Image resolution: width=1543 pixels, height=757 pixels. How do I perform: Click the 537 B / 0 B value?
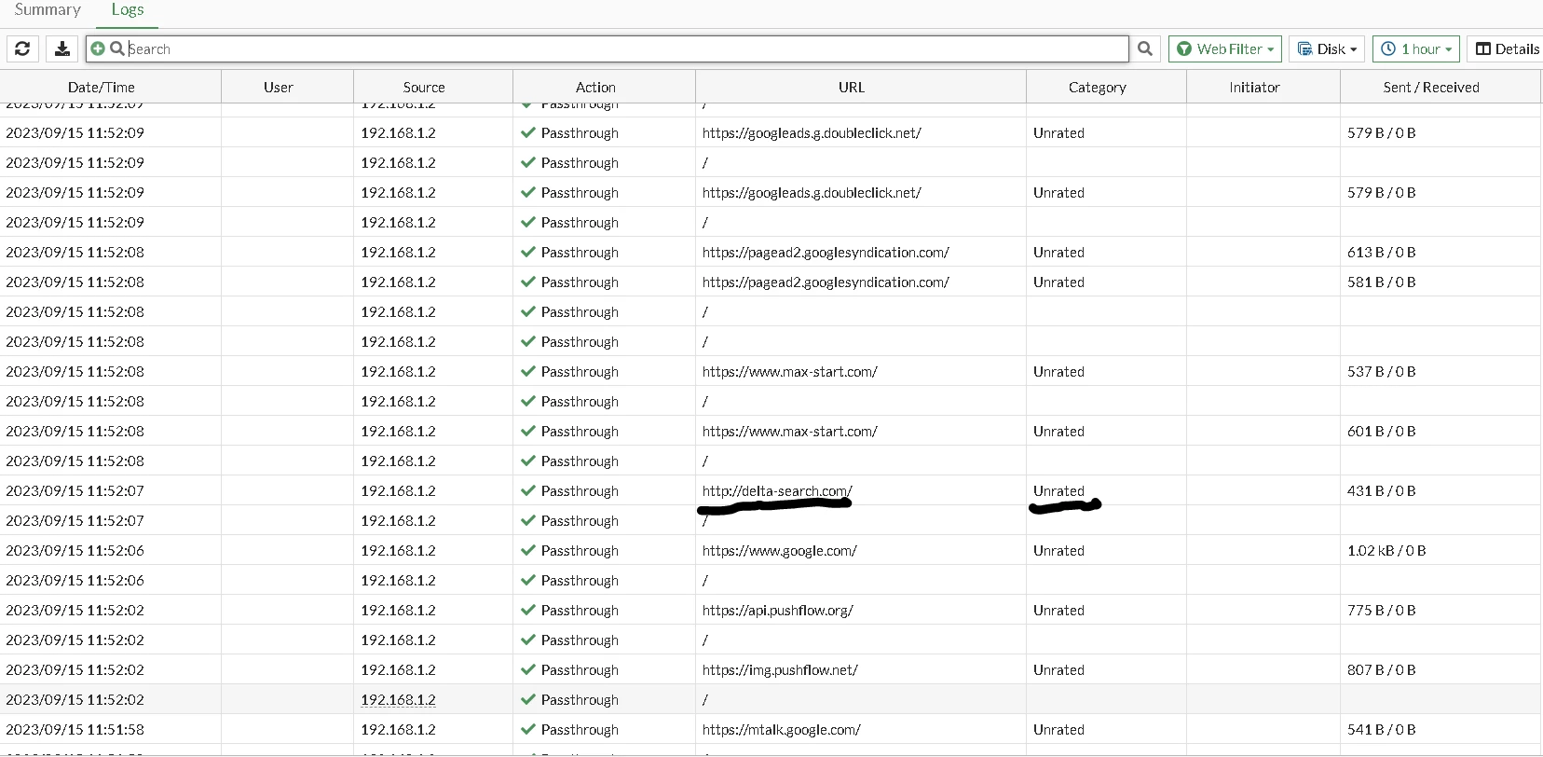[x=1382, y=371]
